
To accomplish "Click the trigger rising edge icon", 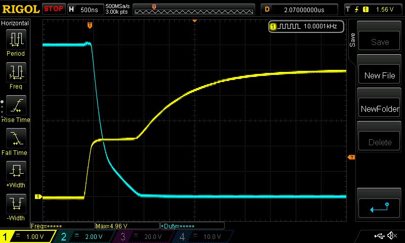I will coord(357,10).
